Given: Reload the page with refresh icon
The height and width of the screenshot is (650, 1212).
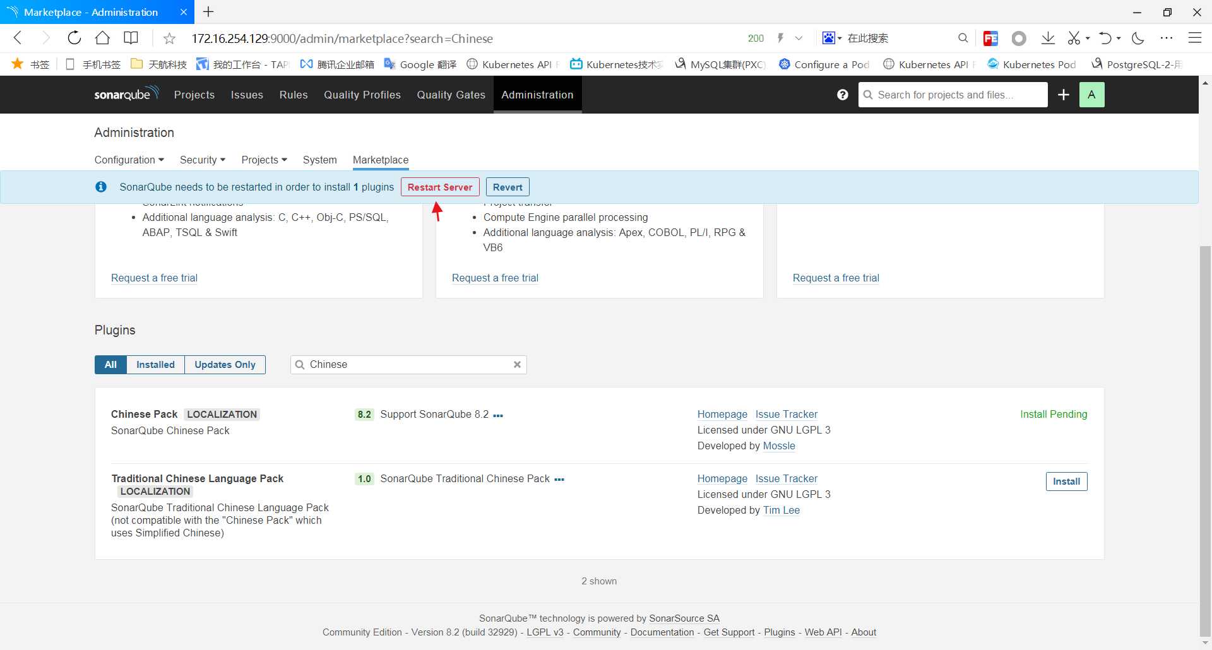Looking at the screenshot, I should coord(74,38).
